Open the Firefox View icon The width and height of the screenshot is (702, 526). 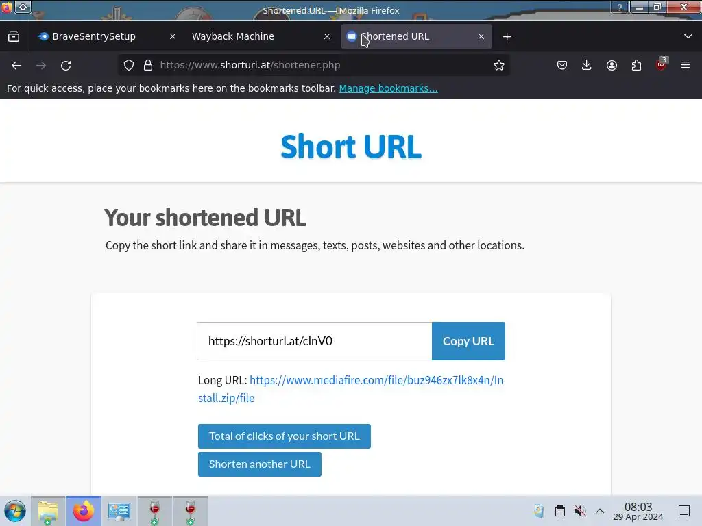coord(14,36)
